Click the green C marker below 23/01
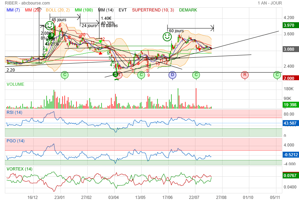 64,75
